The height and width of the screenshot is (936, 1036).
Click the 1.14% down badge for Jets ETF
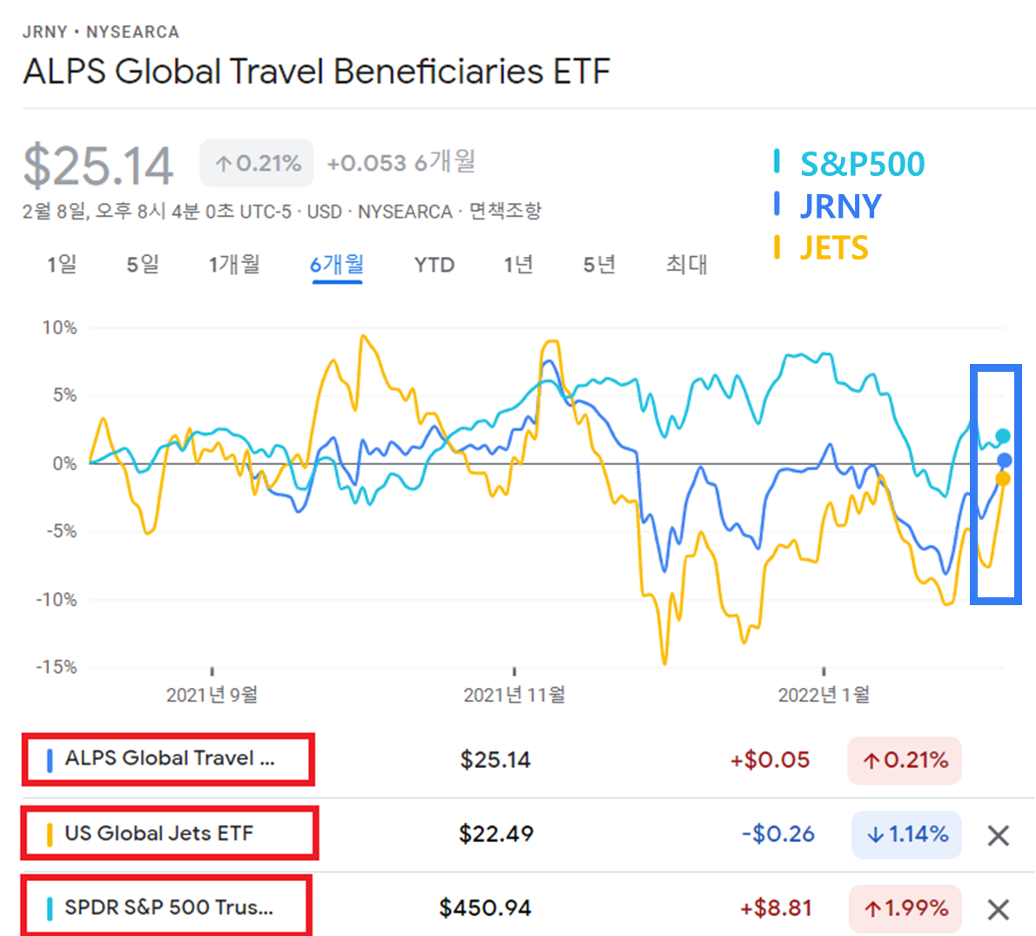point(905,834)
